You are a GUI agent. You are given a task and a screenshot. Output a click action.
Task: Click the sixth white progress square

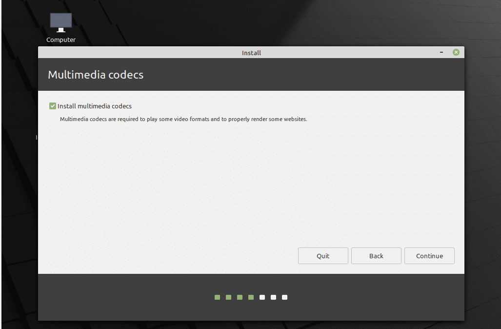(273, 297)
